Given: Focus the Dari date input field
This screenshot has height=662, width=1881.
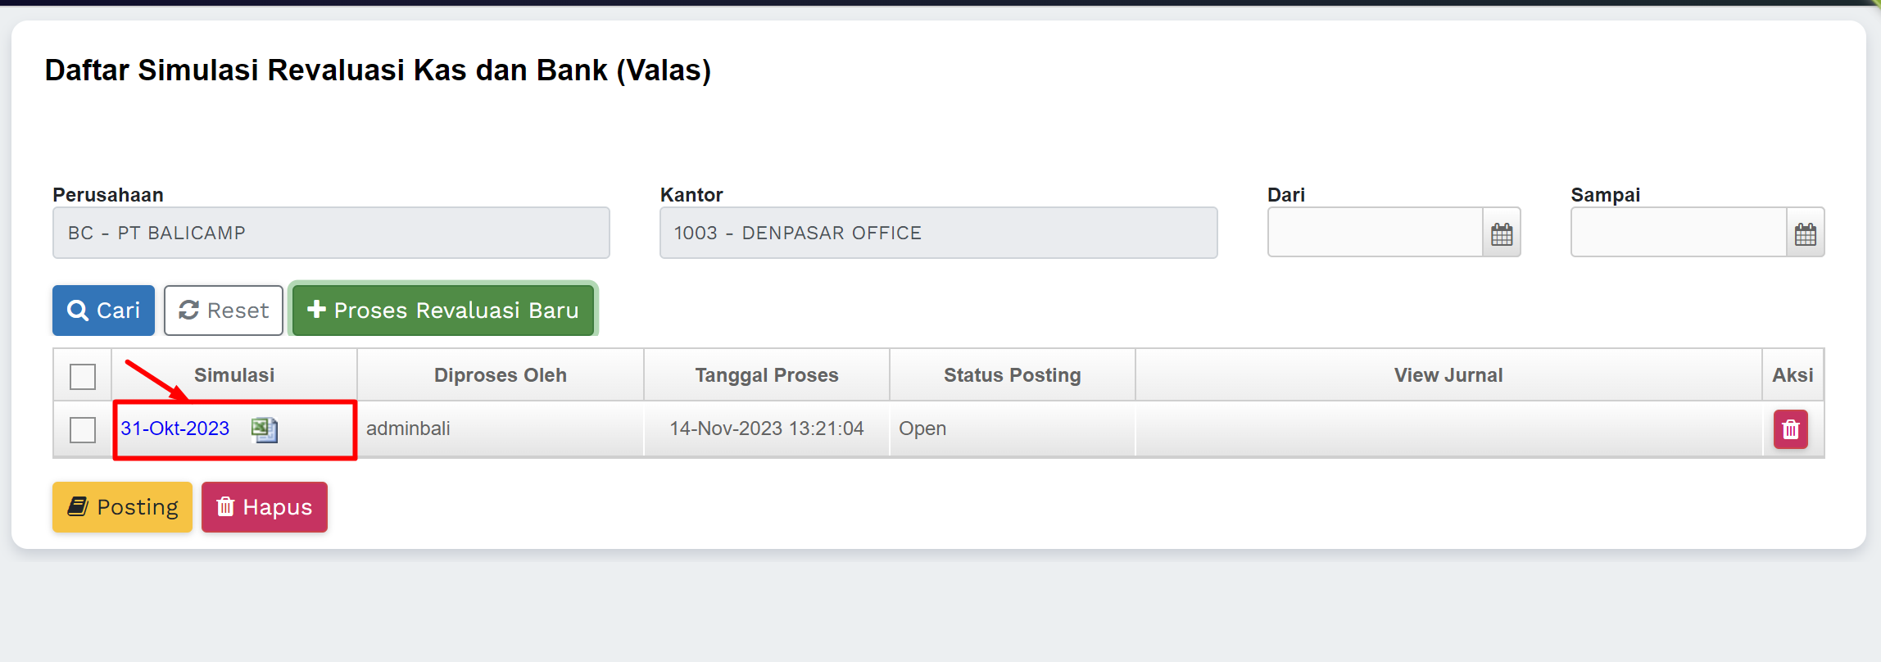Looking at the screenshot, I should point(1375,234).
